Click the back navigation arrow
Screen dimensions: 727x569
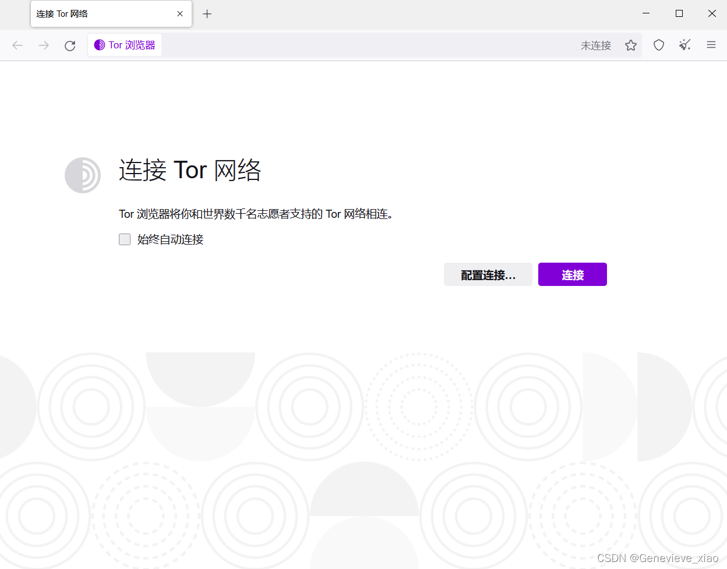click(17, 45)
